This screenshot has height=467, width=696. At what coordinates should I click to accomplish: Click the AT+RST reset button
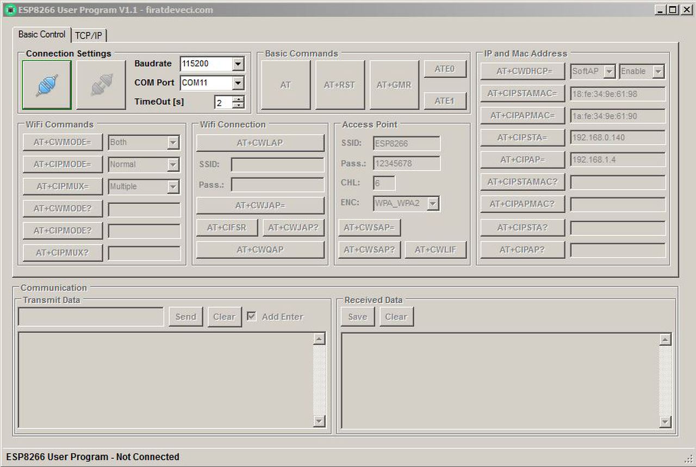(340, 85)
